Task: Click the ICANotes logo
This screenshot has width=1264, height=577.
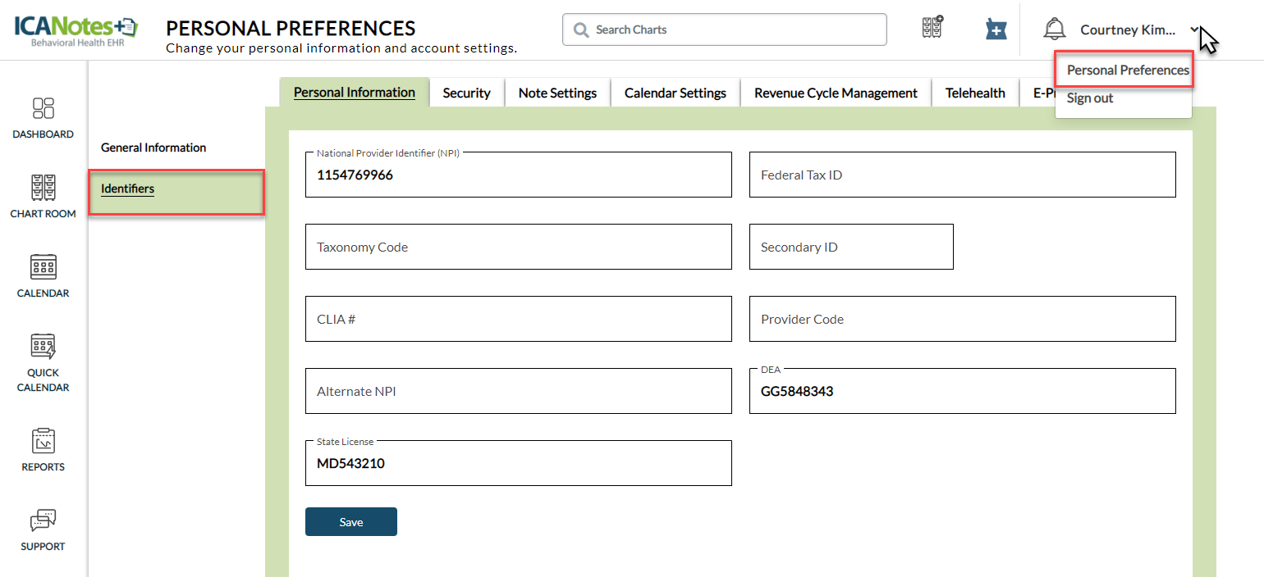Action: tap(76, 30)
